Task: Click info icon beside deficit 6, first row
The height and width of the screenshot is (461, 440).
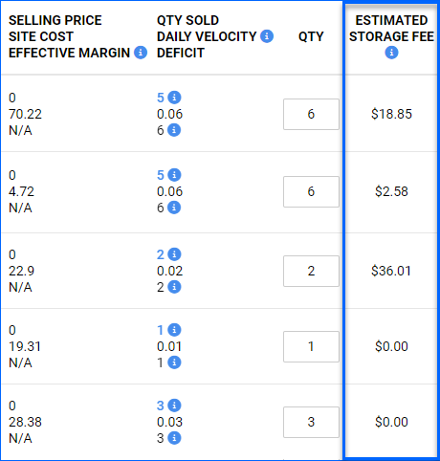Action: 174,130
